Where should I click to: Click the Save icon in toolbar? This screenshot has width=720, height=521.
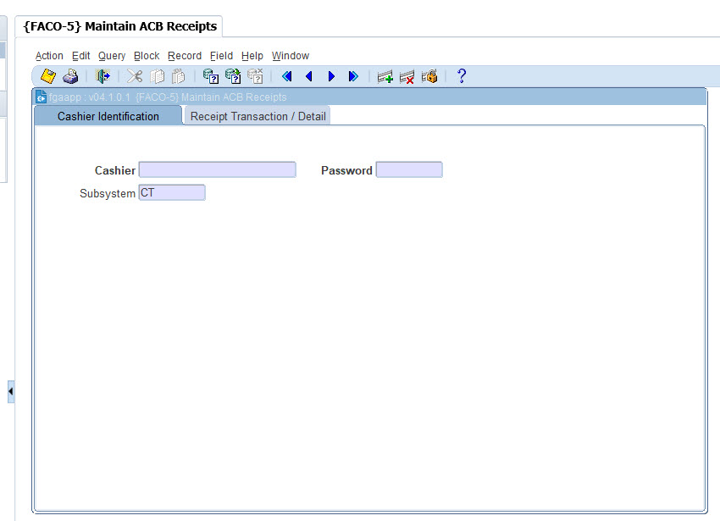coord(48,76)
